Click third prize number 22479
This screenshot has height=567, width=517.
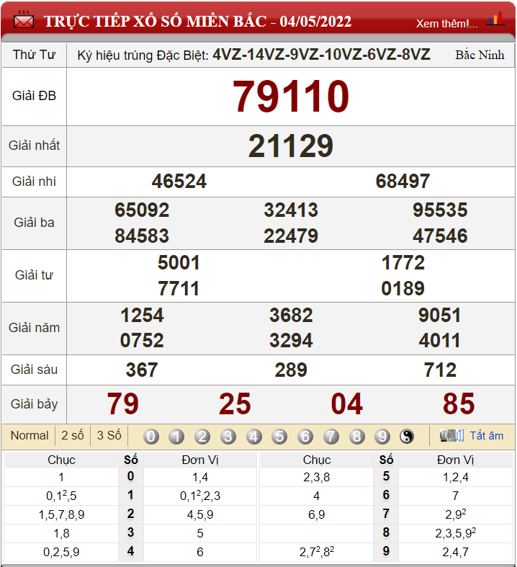(x=291, y=236)
